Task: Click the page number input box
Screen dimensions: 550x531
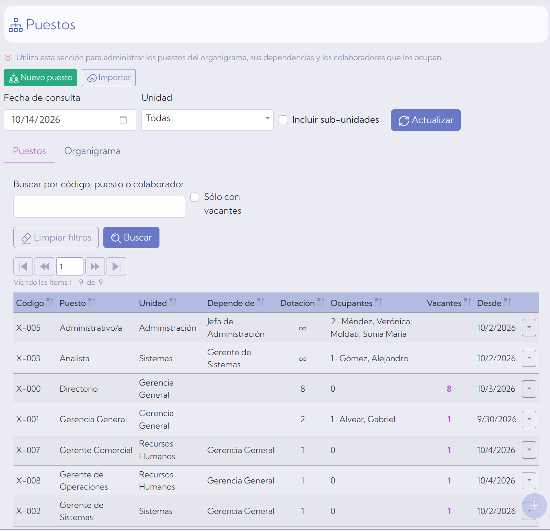Action: [70, 267]
